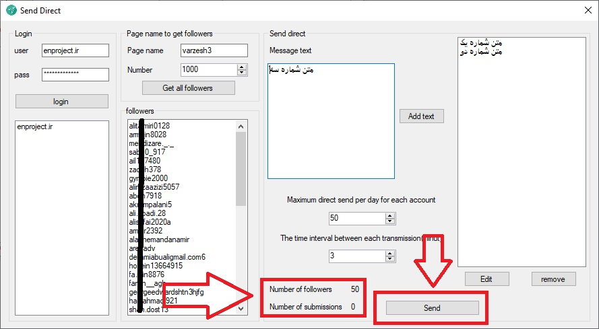Increase maximum direct send per day value
This screenshot has width=599, height=329.
tap(389, 215)
